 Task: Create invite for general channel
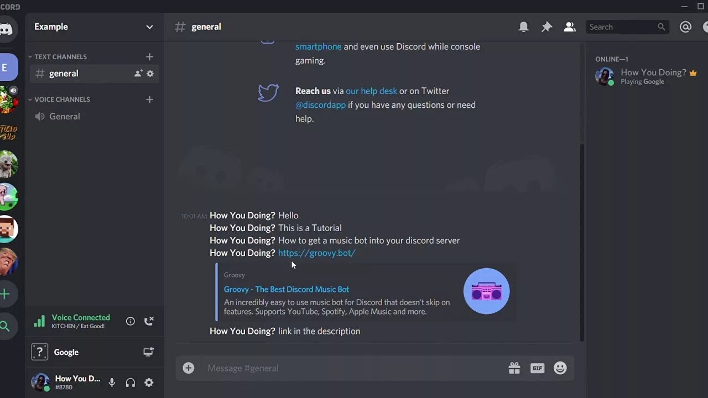tap(138, 74)
